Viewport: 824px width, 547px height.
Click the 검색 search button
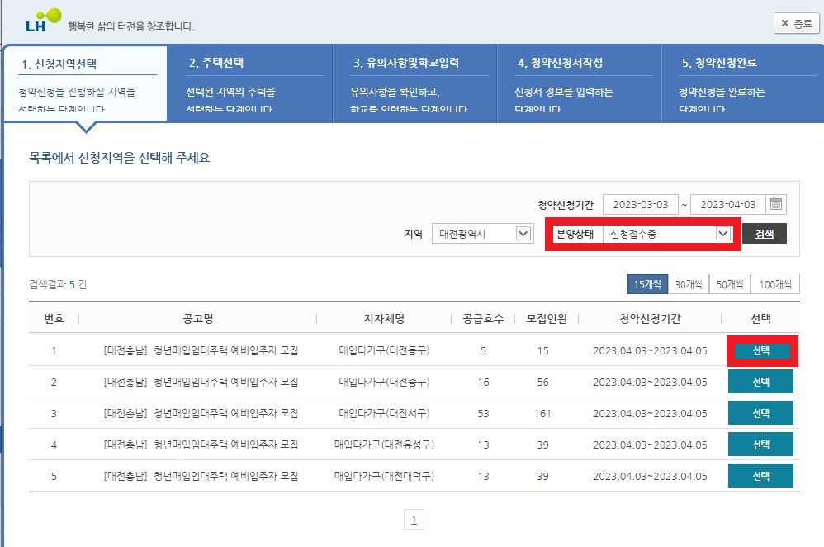click(764, 233)
